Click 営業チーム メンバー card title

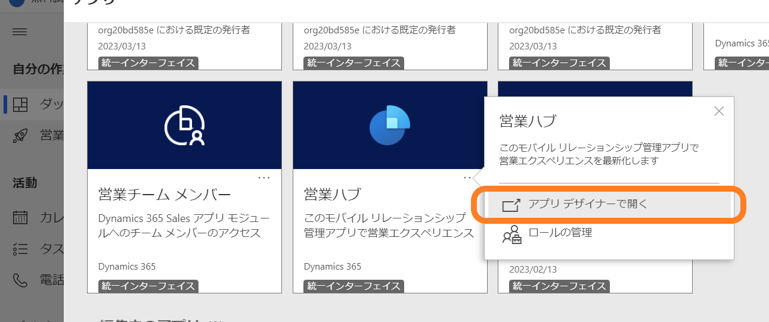(165, 195)
